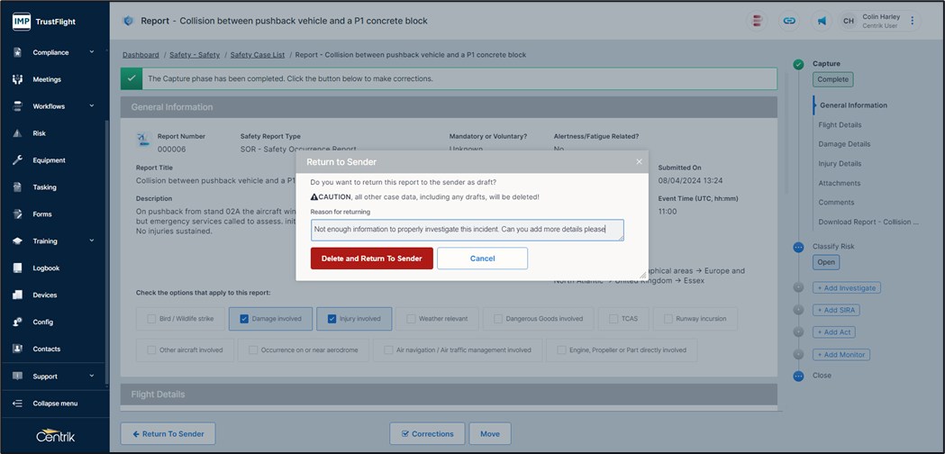Click the Add SIRA button
This screenshot has width=945, height=454.
tap(837, 310)
